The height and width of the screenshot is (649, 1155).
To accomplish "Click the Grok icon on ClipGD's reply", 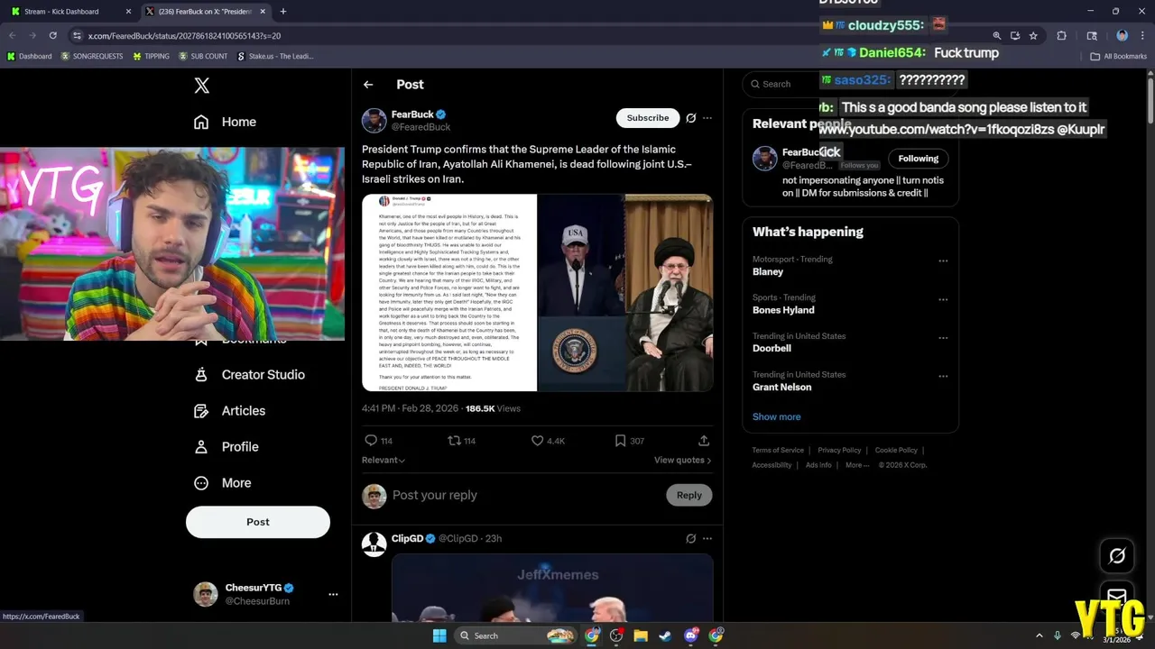I will point(691,538).
